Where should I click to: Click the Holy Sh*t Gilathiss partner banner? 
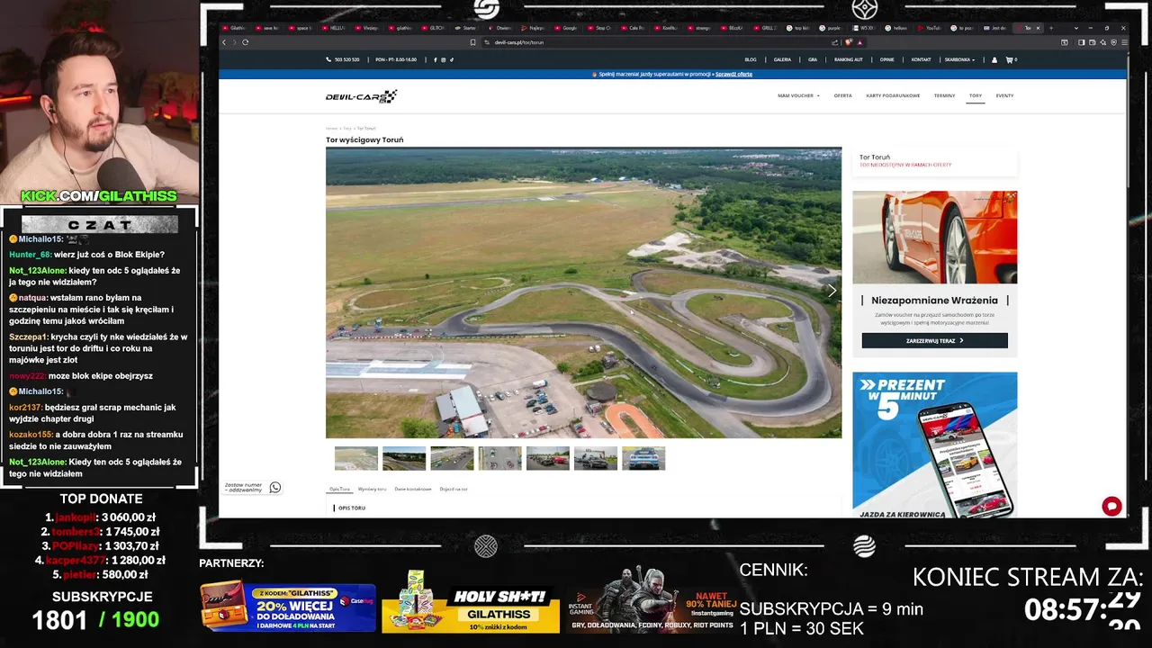coord(470,605)
